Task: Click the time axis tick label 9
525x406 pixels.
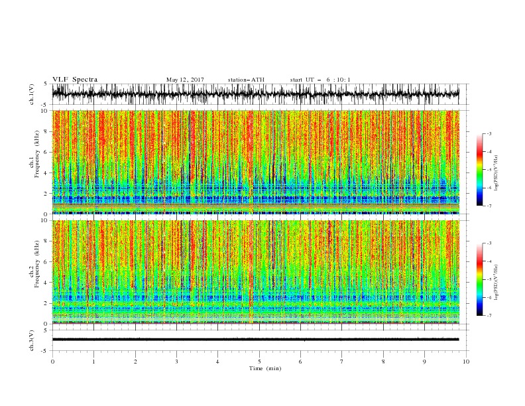Action: tap(424, 362)
